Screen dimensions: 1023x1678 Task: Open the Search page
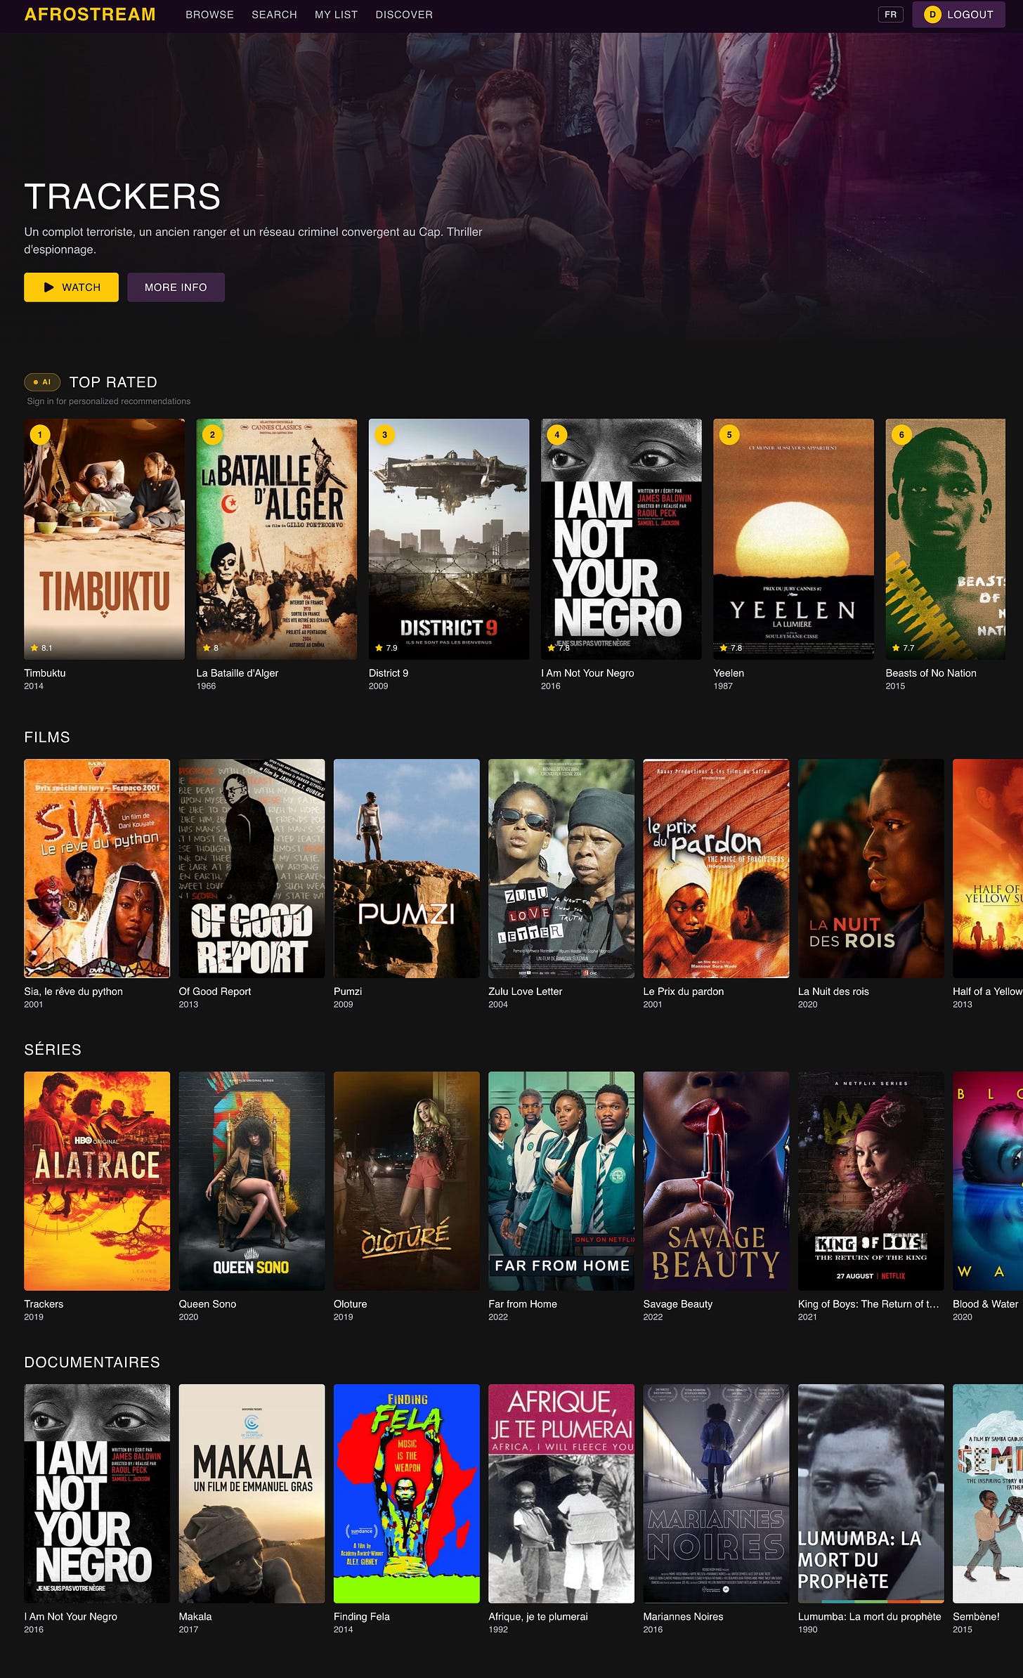(x=274, y=15)
